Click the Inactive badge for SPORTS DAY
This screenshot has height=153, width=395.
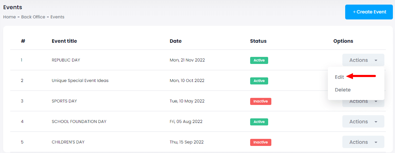(x=260, y=101)
